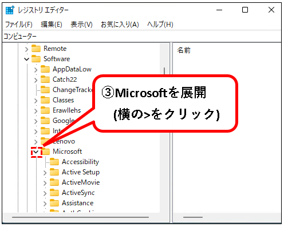This screenshot has width=284, height=227.
Task: Click the コンピューター address bar
Action: click(x=142, y=36)
